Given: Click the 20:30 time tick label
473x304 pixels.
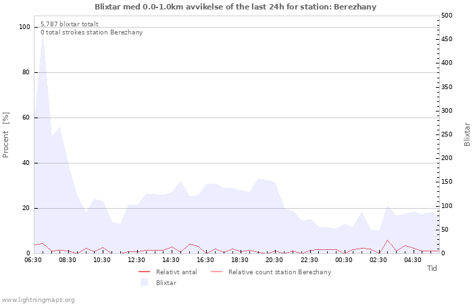Looking at the screenshot, I should (274, 259).
